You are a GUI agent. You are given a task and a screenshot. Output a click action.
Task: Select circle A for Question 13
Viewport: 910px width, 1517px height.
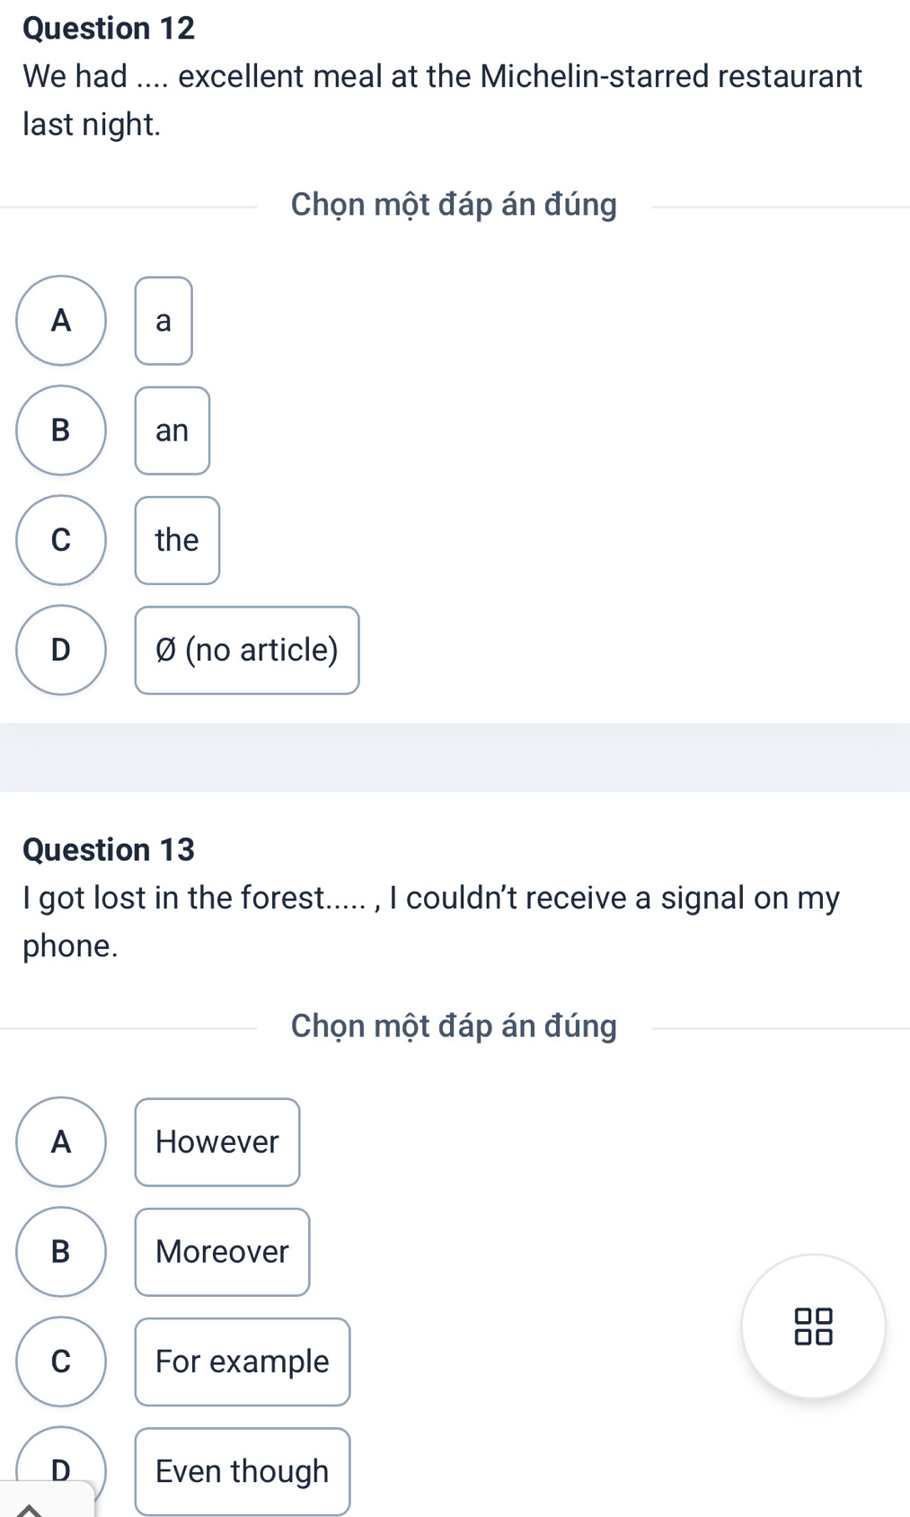[x=61, y=1142]
